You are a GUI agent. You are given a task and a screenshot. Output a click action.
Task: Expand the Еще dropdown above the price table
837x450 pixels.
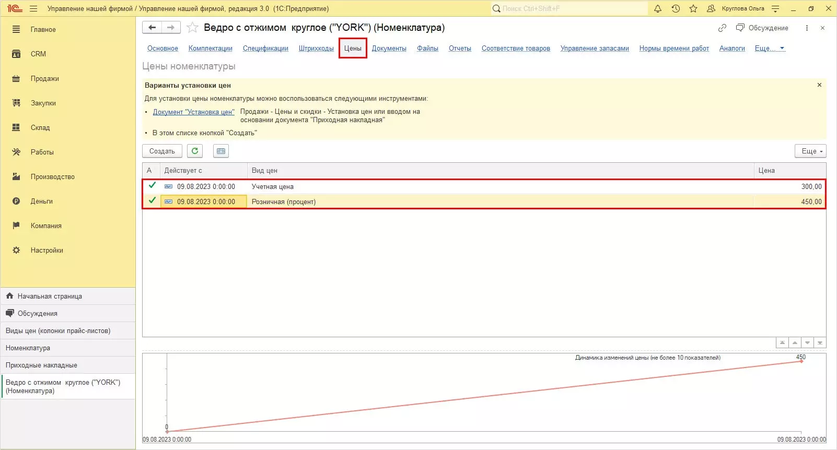pos(810,151)
